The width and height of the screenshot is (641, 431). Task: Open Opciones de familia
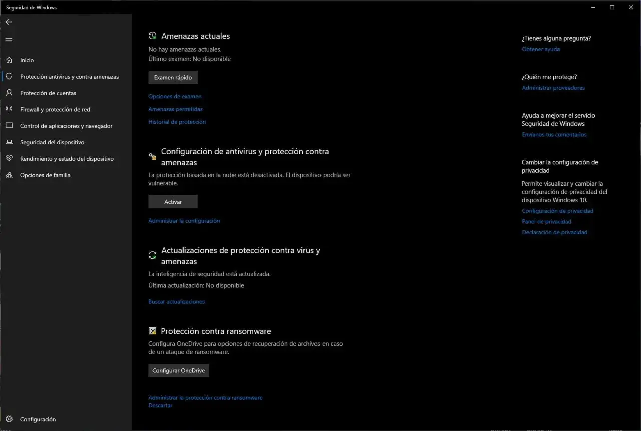[x=66, y=175]
